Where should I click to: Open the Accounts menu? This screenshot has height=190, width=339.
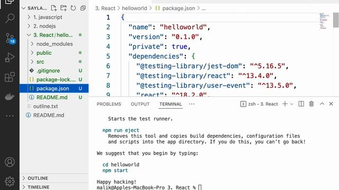[x=10, y=162]
